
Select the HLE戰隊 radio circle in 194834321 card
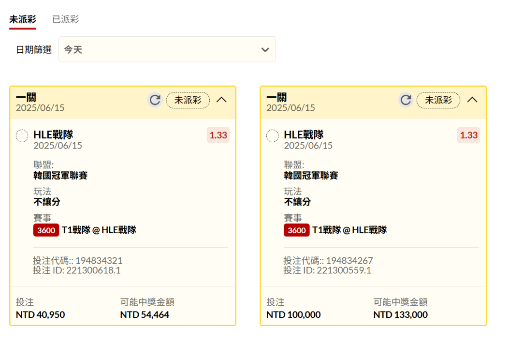(x=22, y=135)
